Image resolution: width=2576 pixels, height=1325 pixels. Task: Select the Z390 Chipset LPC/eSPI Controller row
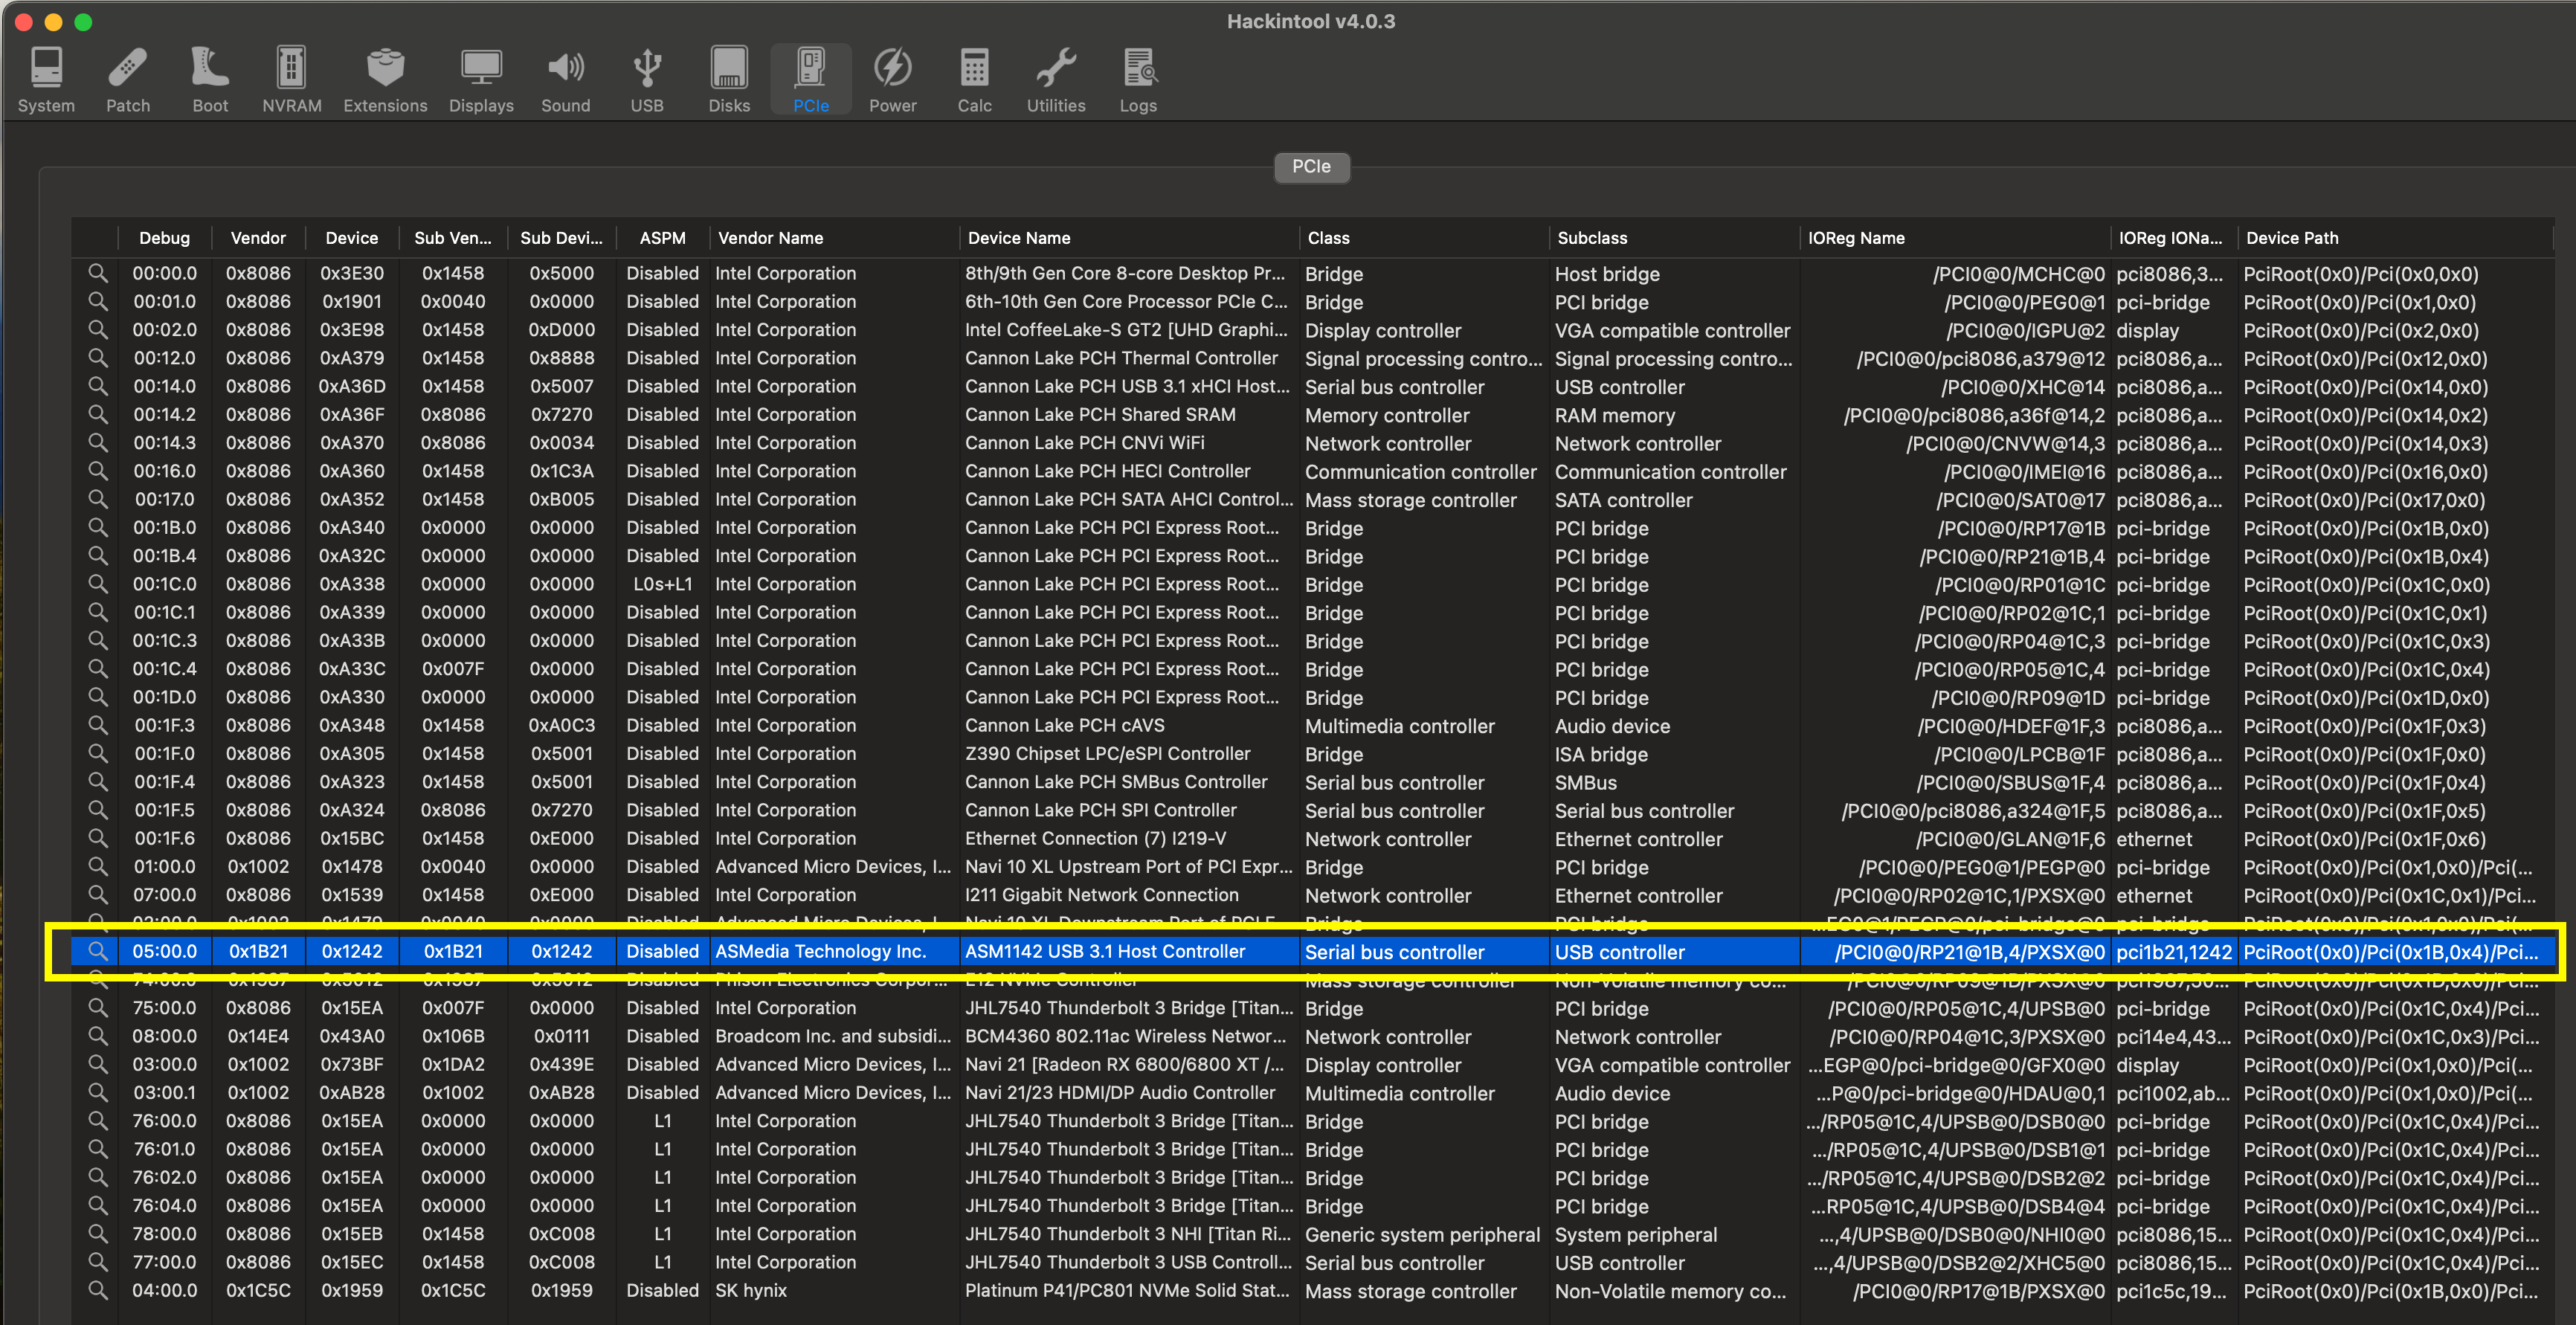coord(1312,753)
